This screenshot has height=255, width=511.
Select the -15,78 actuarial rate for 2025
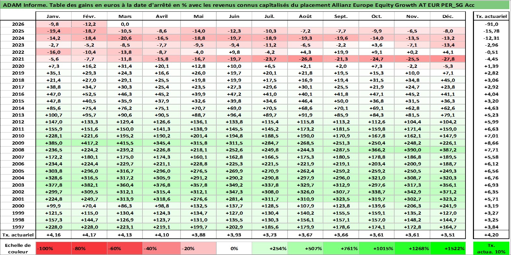pyautogui.click(x=491, y=31)
